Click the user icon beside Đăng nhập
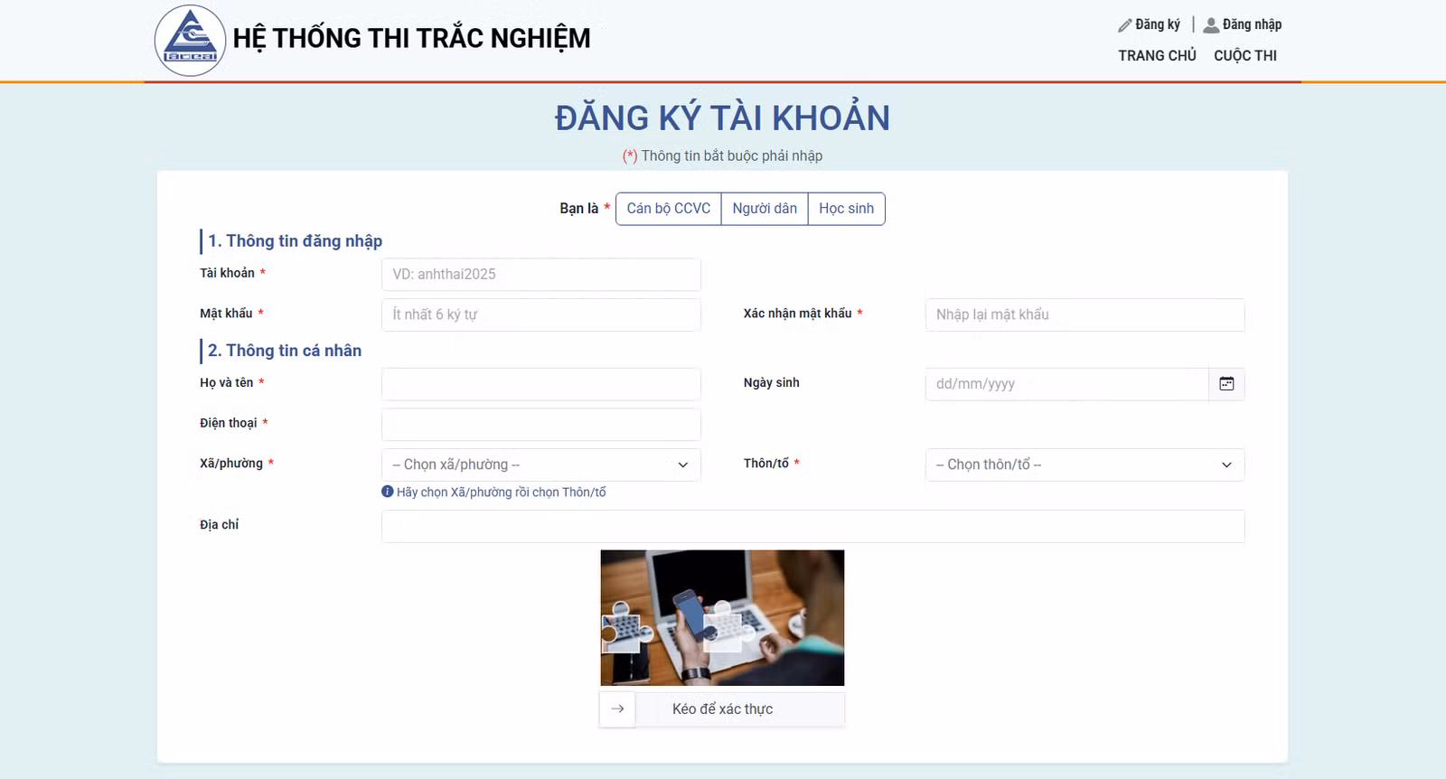 (1211, 25)
